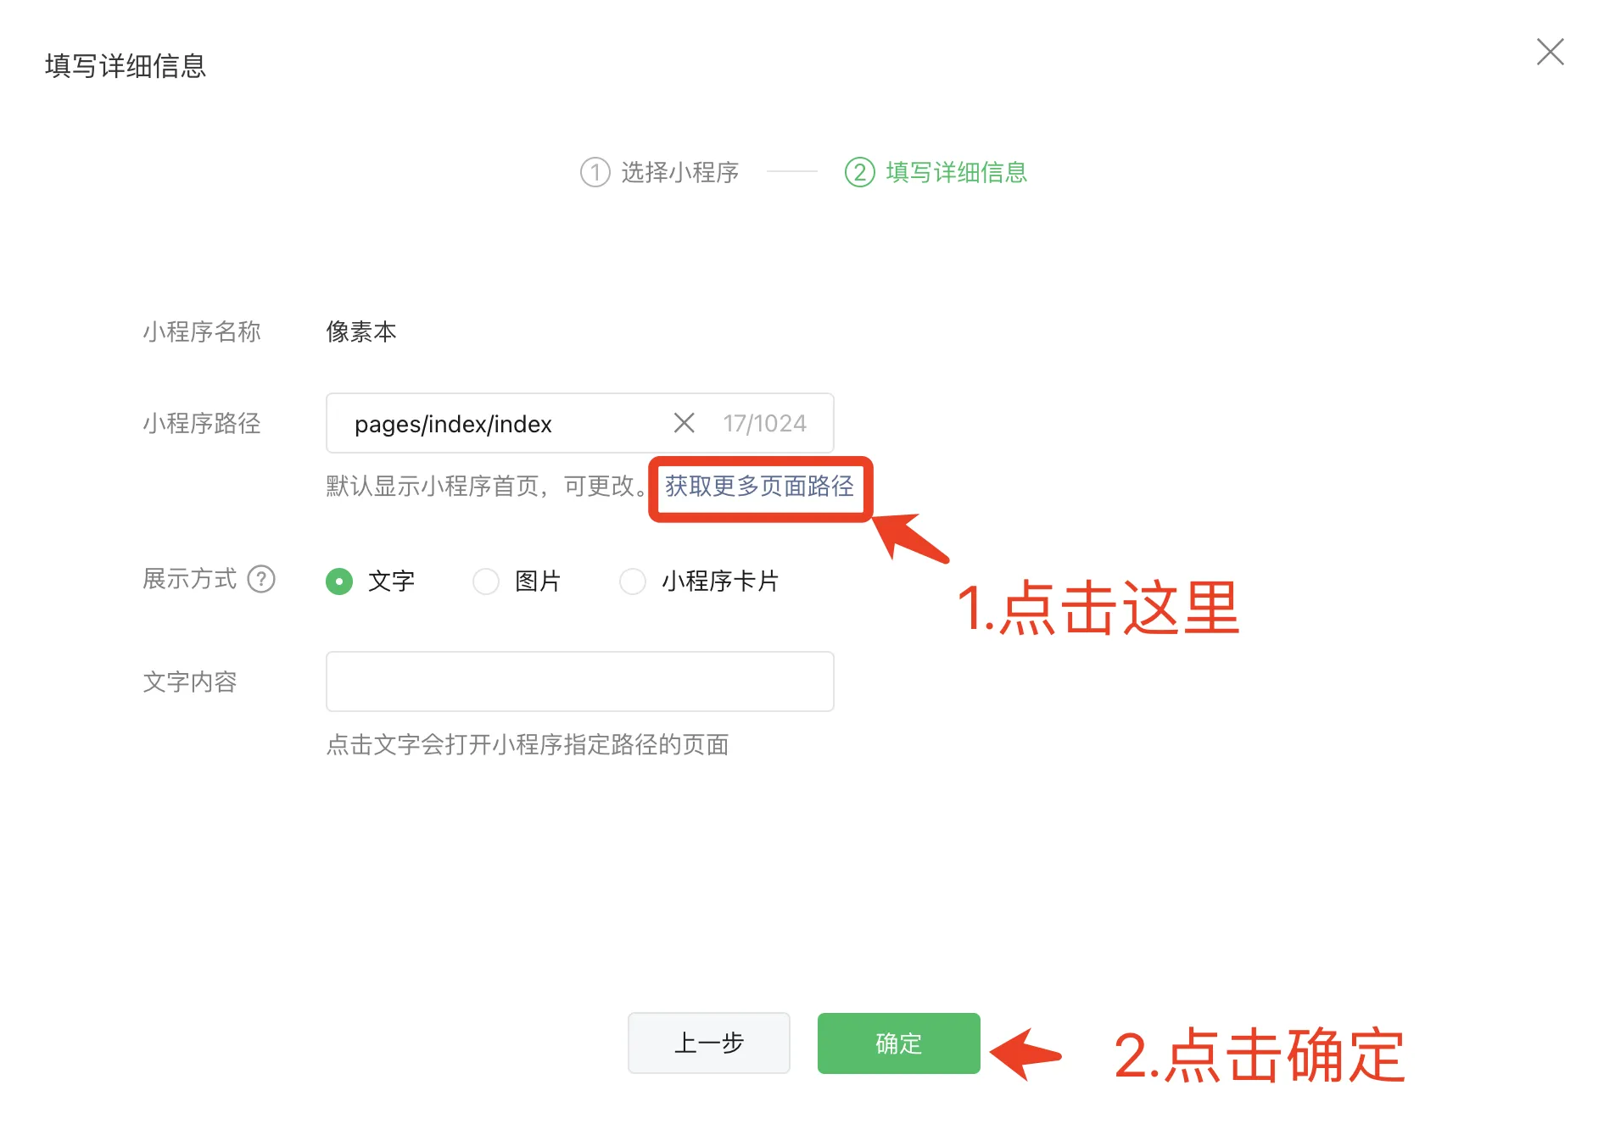The height and width of the screenshot is (1124, 1615).
Task: Go to 选择小程序 step
Action: pos(679,172)
